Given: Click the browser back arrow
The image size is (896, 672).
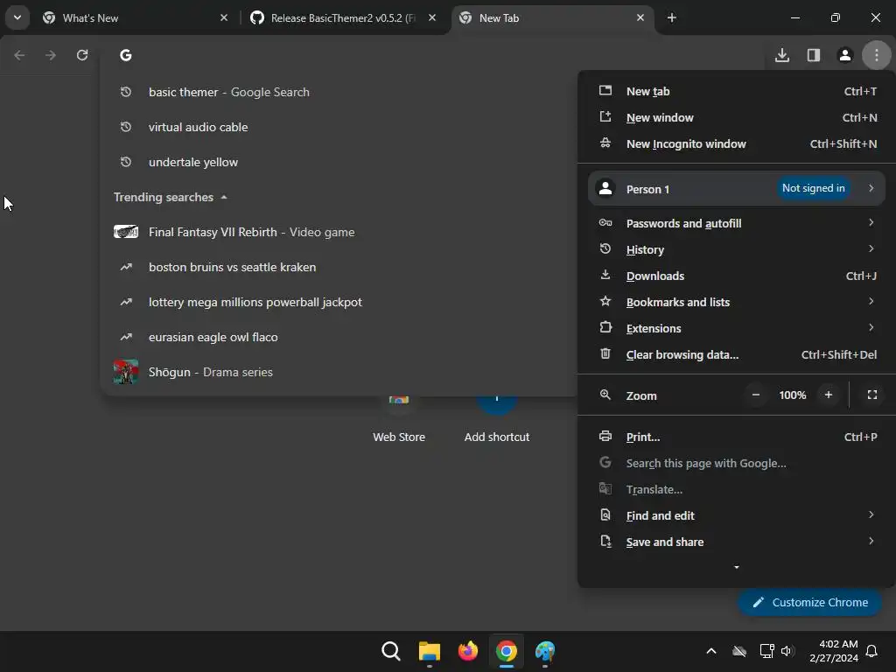Looking at the screenshot, I should pos(19,55).
